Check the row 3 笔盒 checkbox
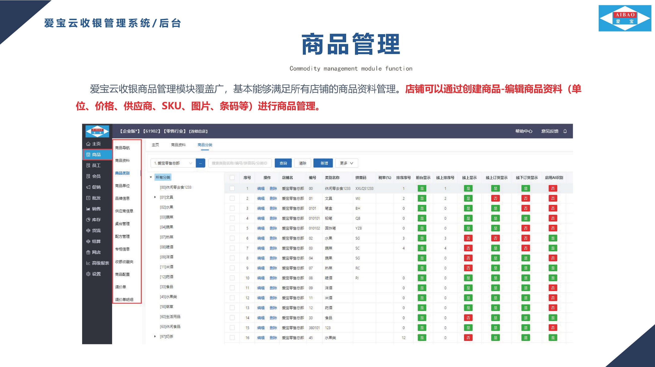This screenshot has width=655, height=367. click(232, 208)
